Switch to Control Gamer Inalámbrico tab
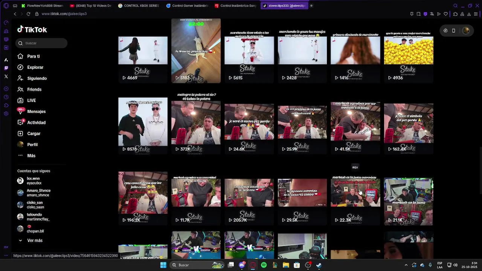 187,6
